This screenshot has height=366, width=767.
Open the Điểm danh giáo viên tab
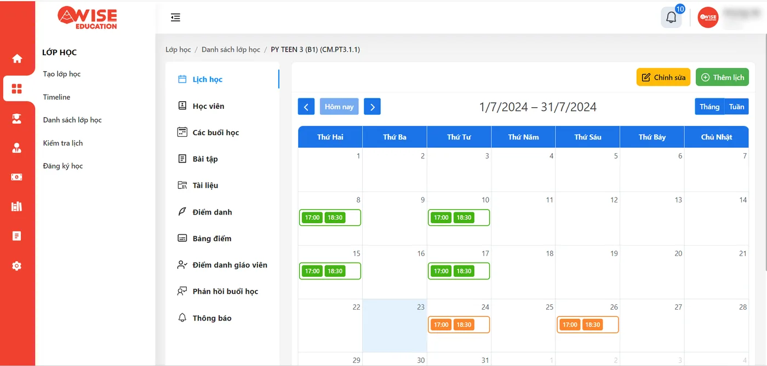pyautogui.click(x=222, y=265)
